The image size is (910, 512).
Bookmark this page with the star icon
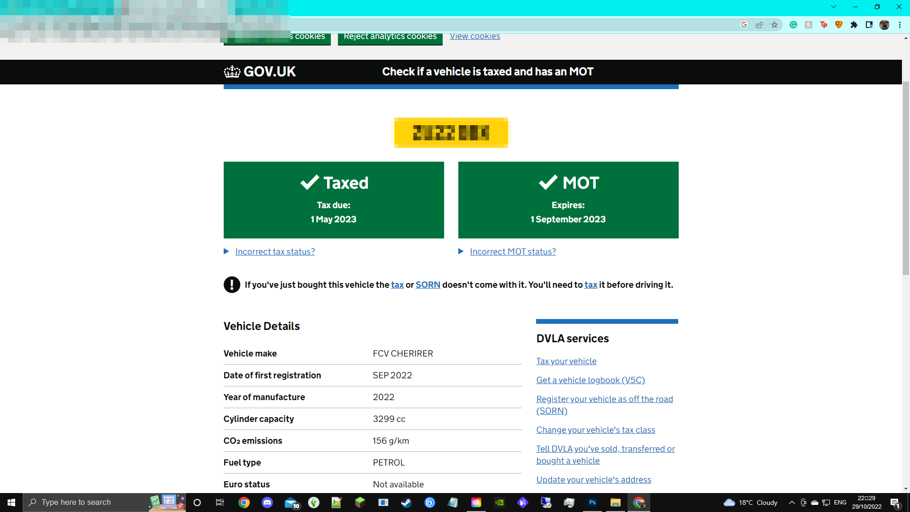coord(774,25)
